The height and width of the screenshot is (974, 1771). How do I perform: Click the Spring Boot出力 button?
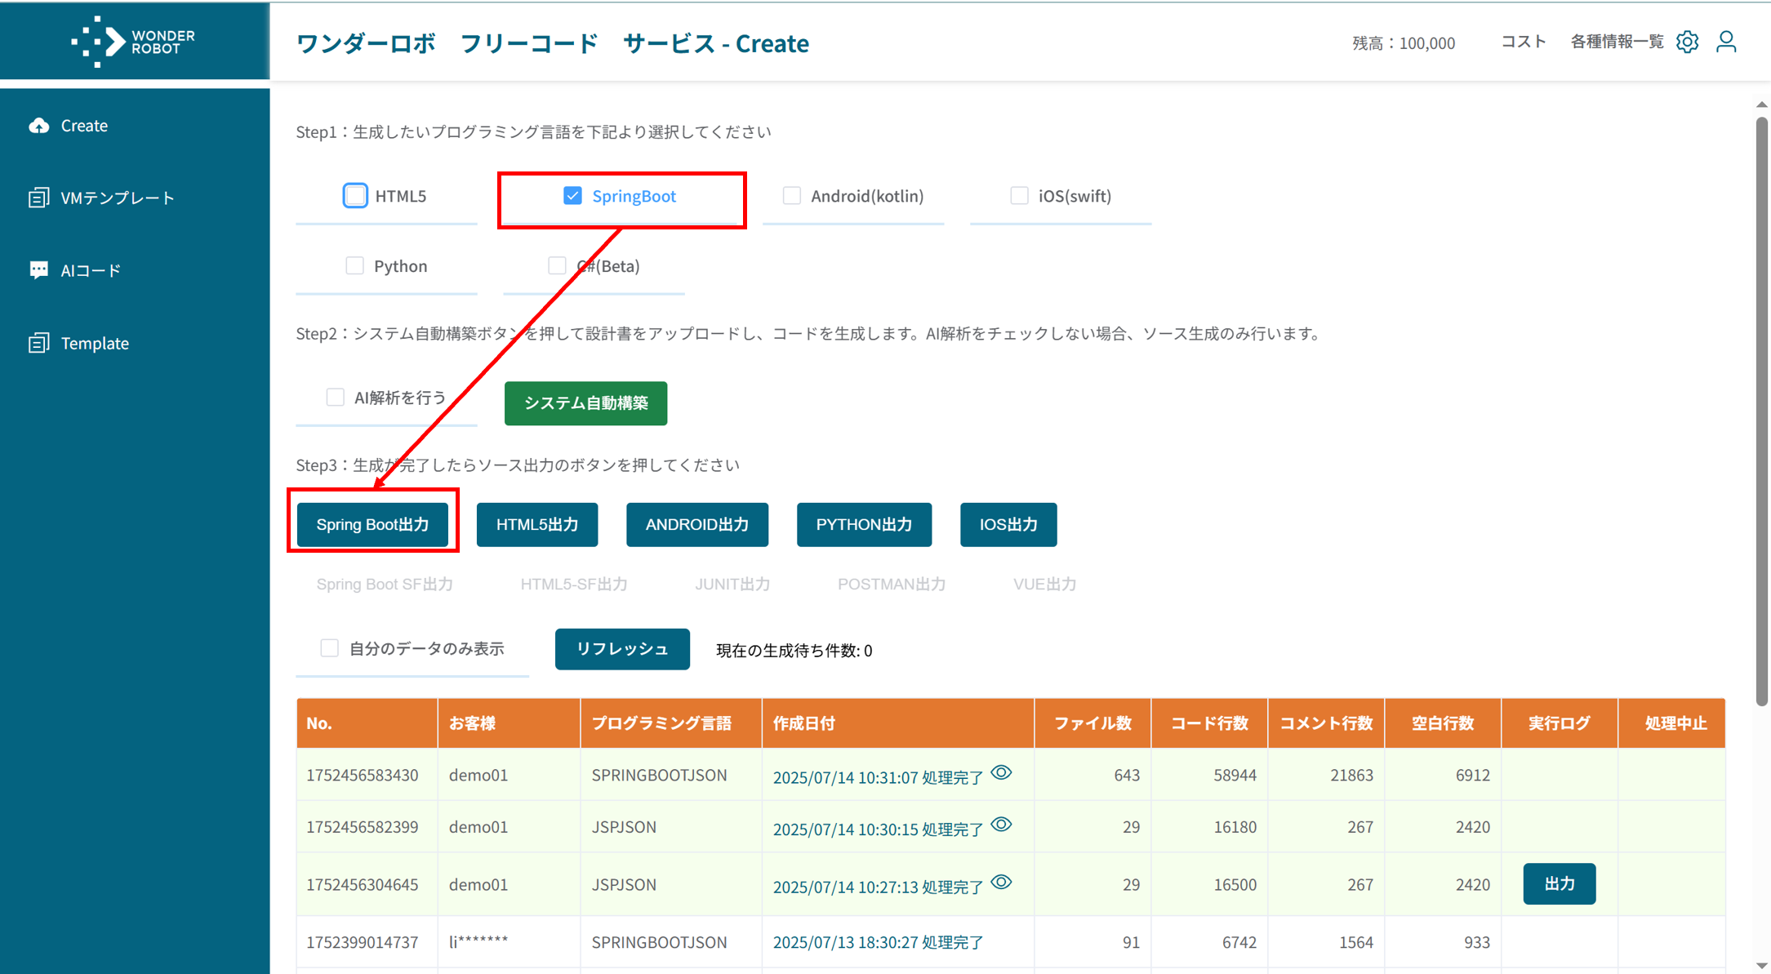pos(372,524)
